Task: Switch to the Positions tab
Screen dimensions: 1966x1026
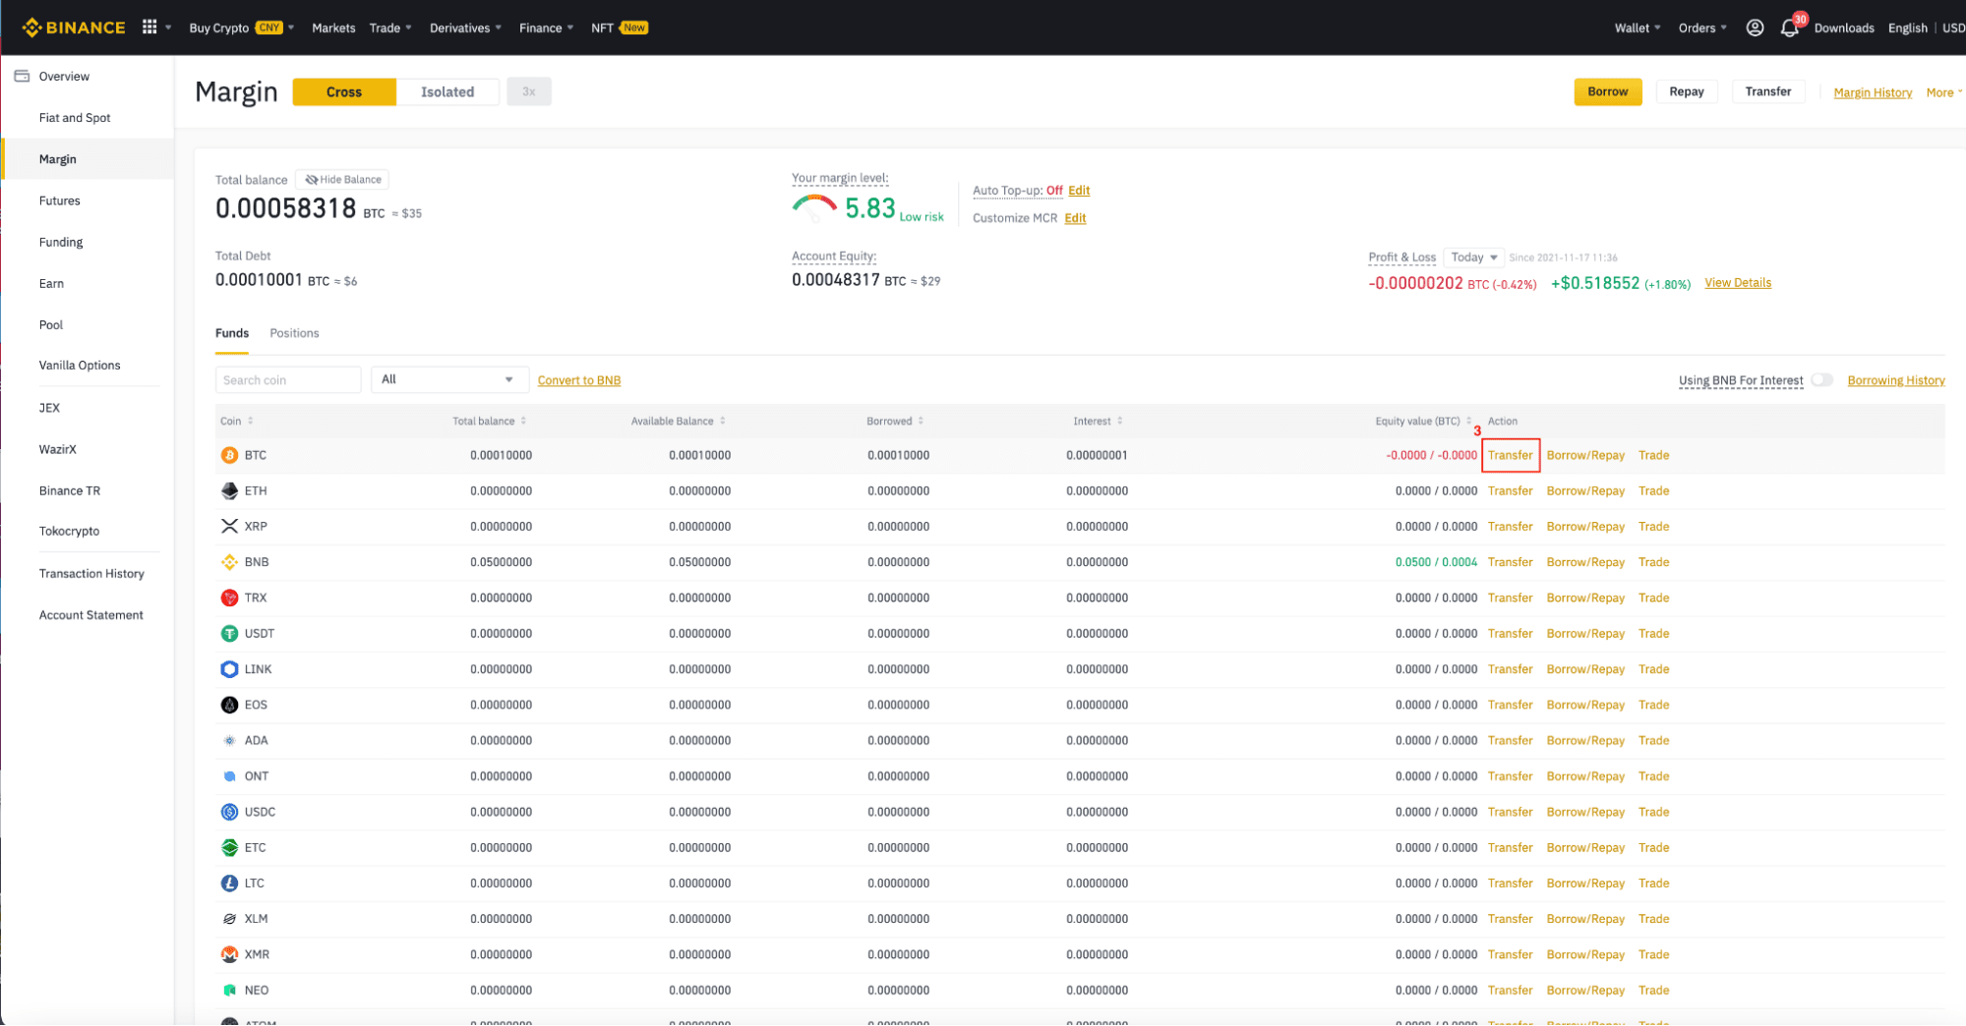Action: pyautogui.click(x=294, y=333)
